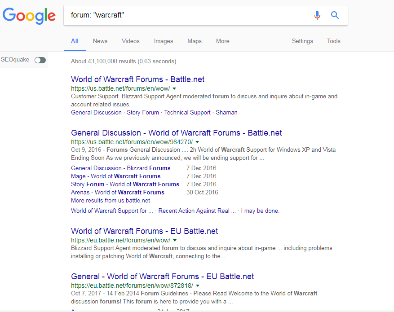Open dropdown arrow beside us.battle.net/forums/en/wow/ URL
Image resolution: width=394 pixels, height=312 pixels.
[x=174, y=88]
